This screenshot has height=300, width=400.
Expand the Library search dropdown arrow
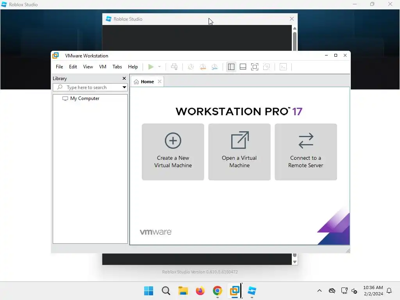[x=124, y=87]
